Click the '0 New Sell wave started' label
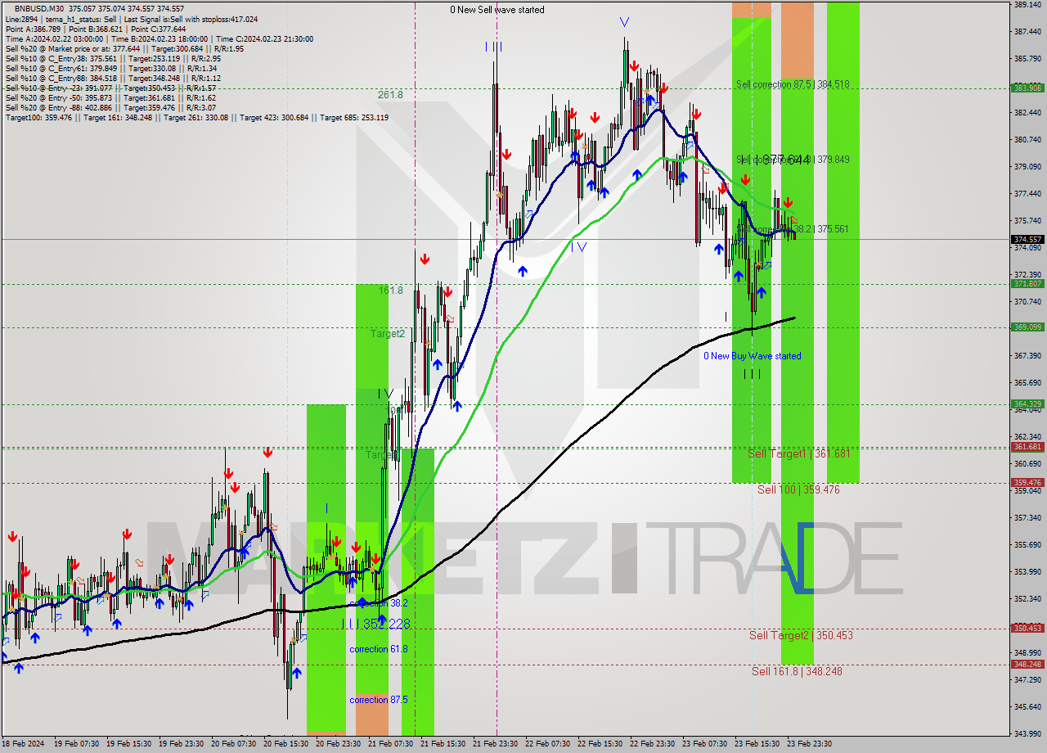The height and width of the screenshot is (753, 1047). point(497,10)
